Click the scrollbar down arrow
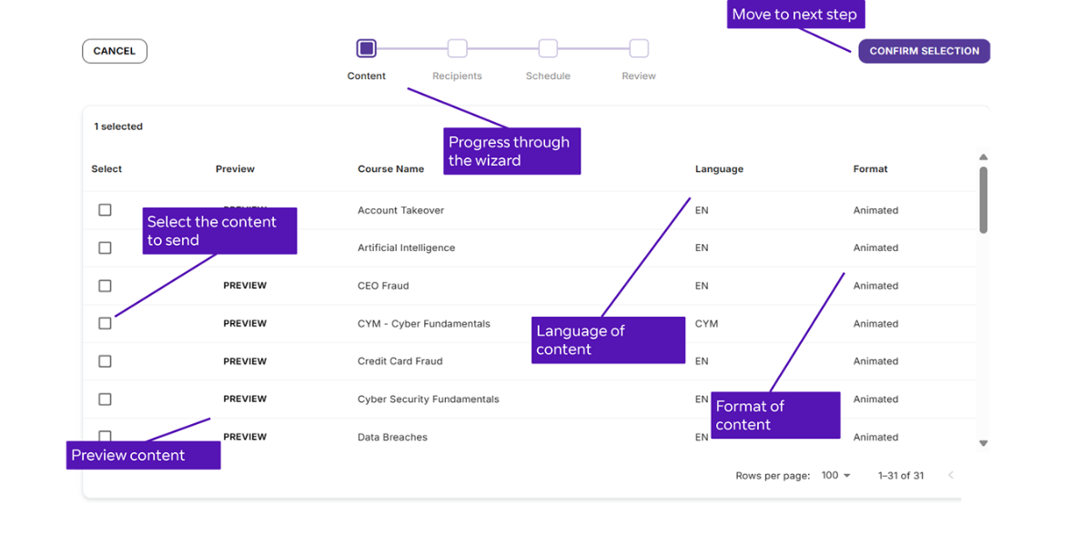This screenshot has width=1092, height=546. pos(984,443)
